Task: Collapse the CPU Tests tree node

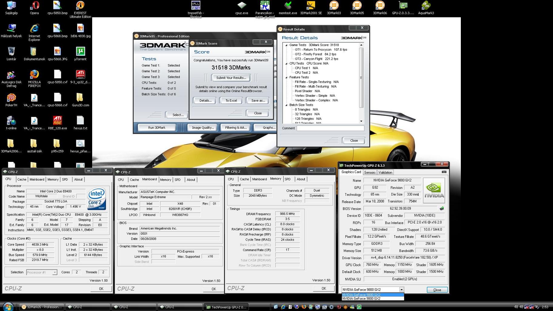Action: tap(286, 63)
